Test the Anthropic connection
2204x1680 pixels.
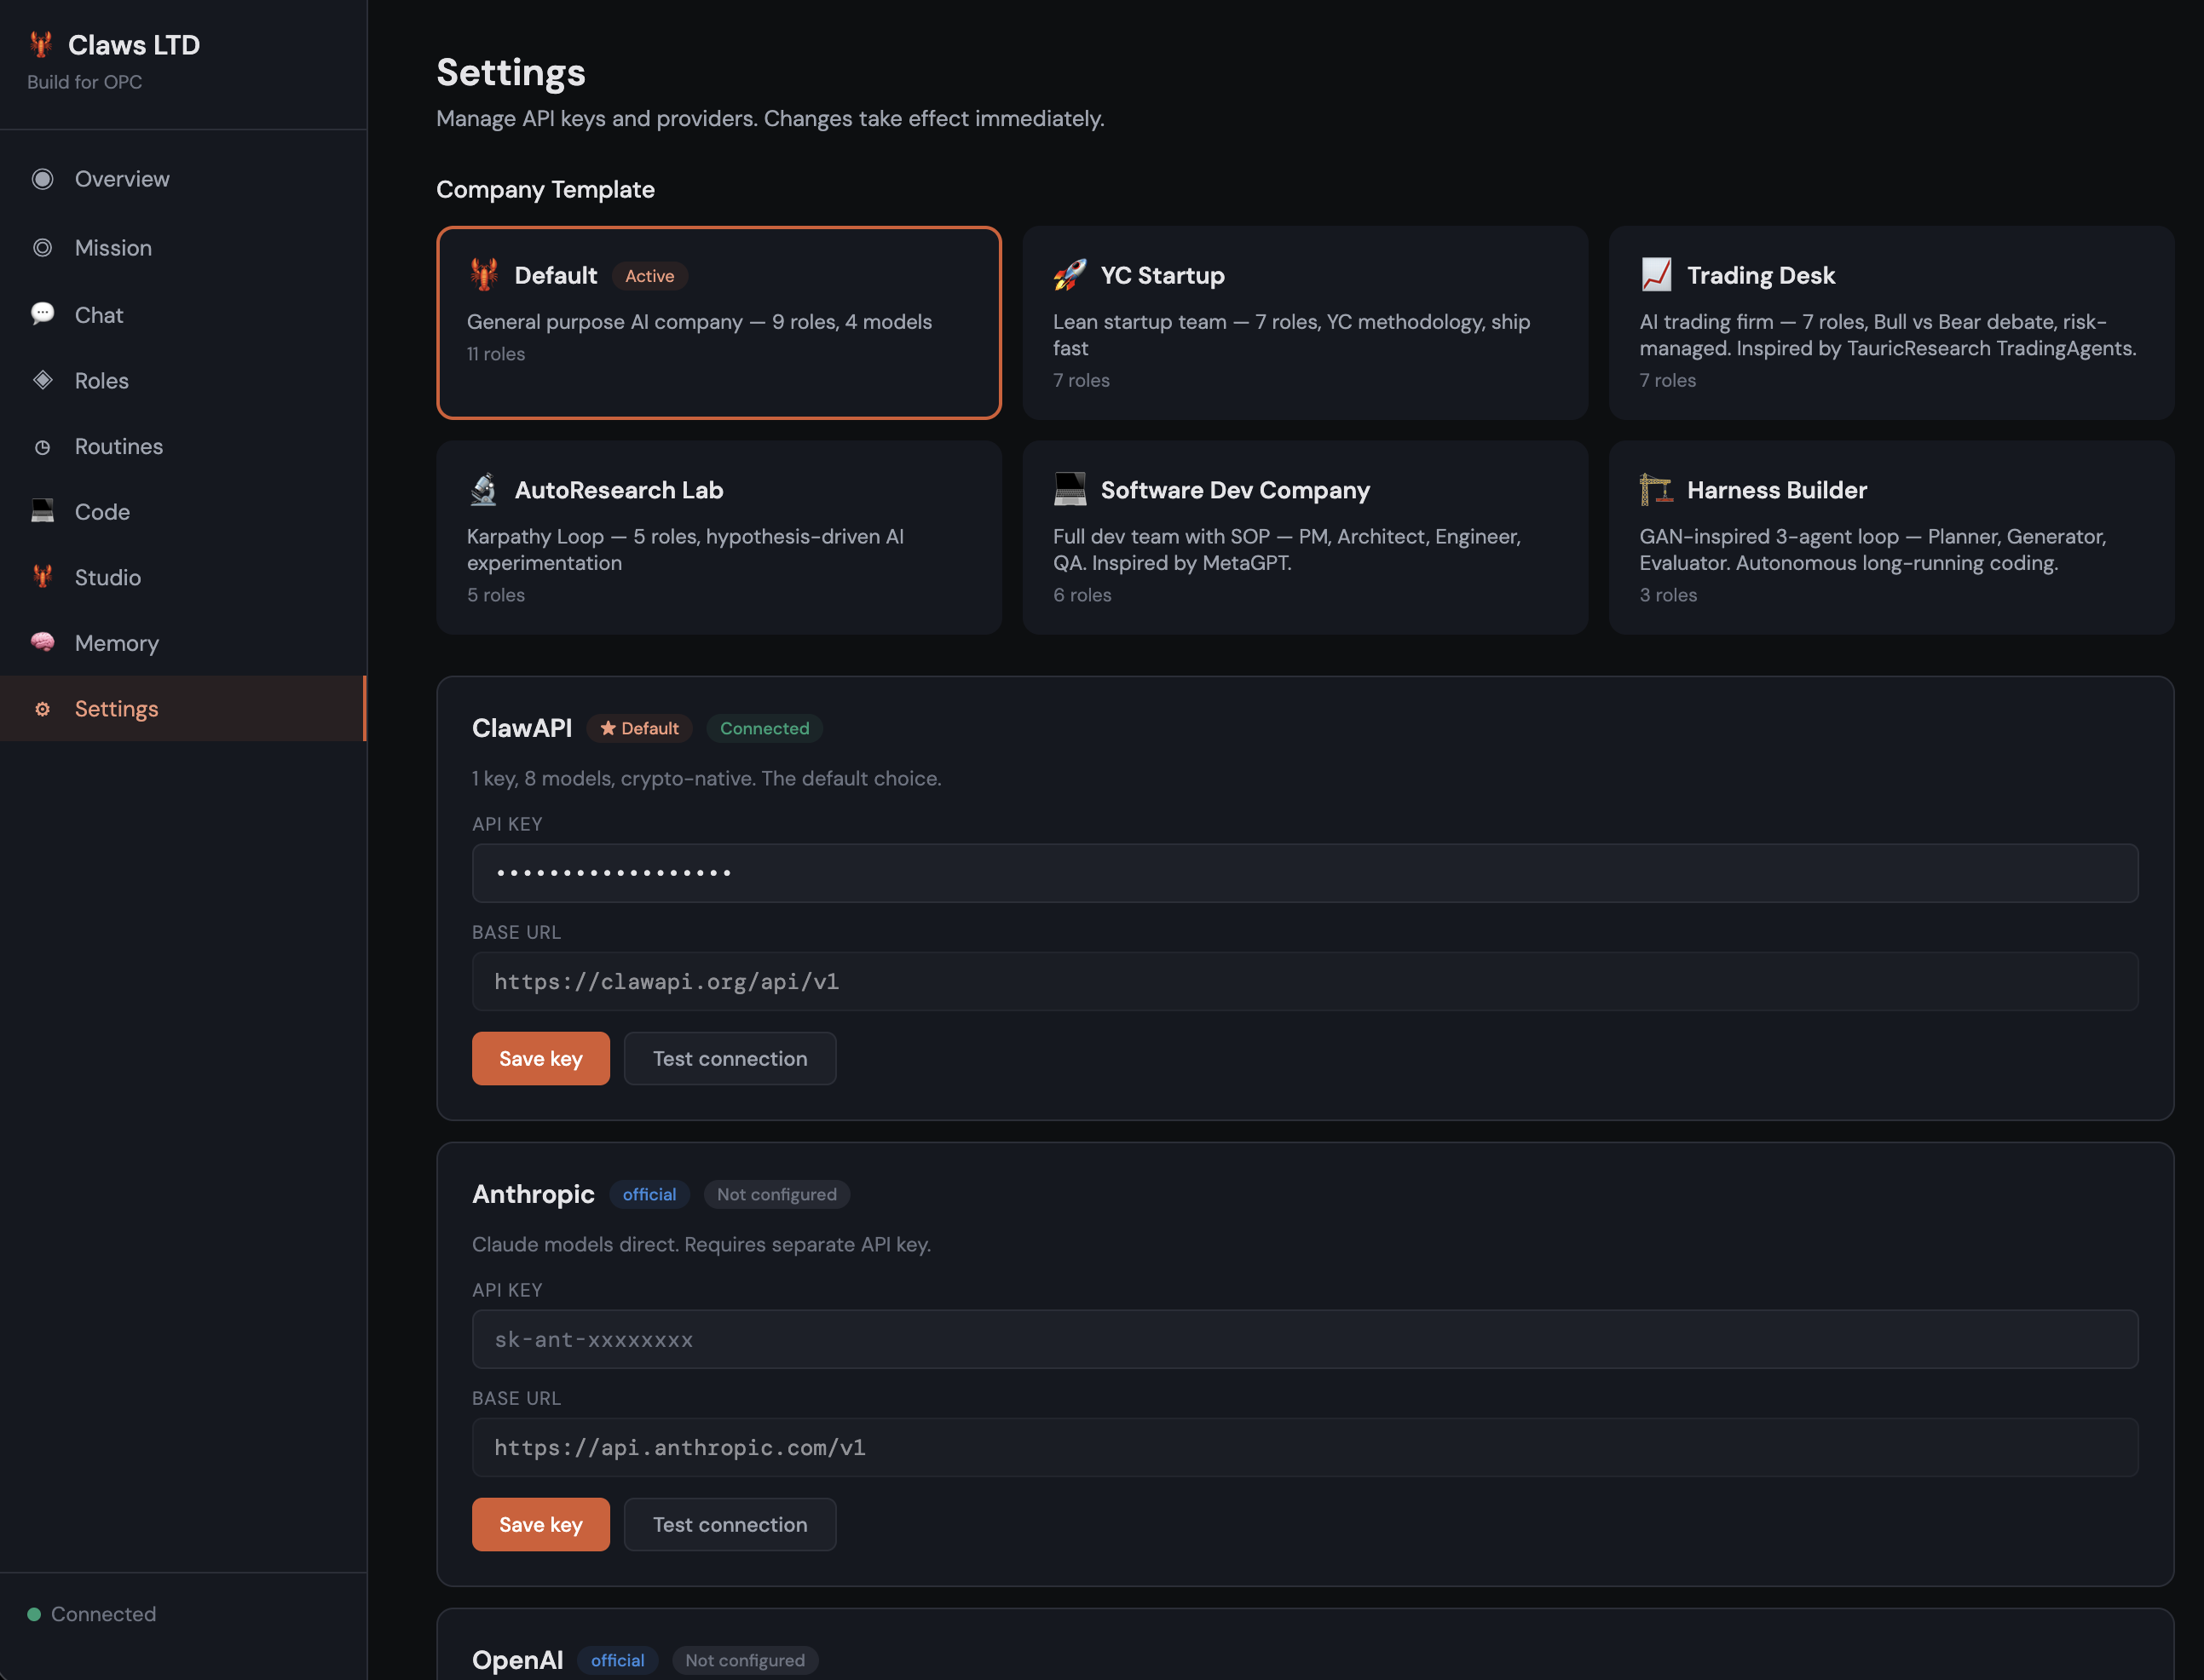click(x=730, y=1525)
